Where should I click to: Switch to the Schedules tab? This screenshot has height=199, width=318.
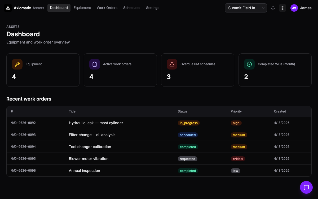click(132, 8)
